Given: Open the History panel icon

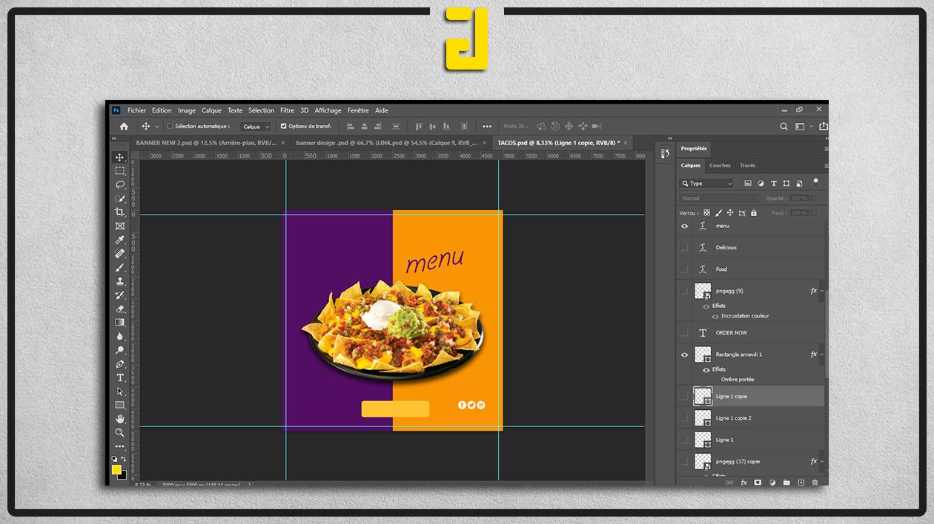Looking at the screenshot, I should coord(663,153).
